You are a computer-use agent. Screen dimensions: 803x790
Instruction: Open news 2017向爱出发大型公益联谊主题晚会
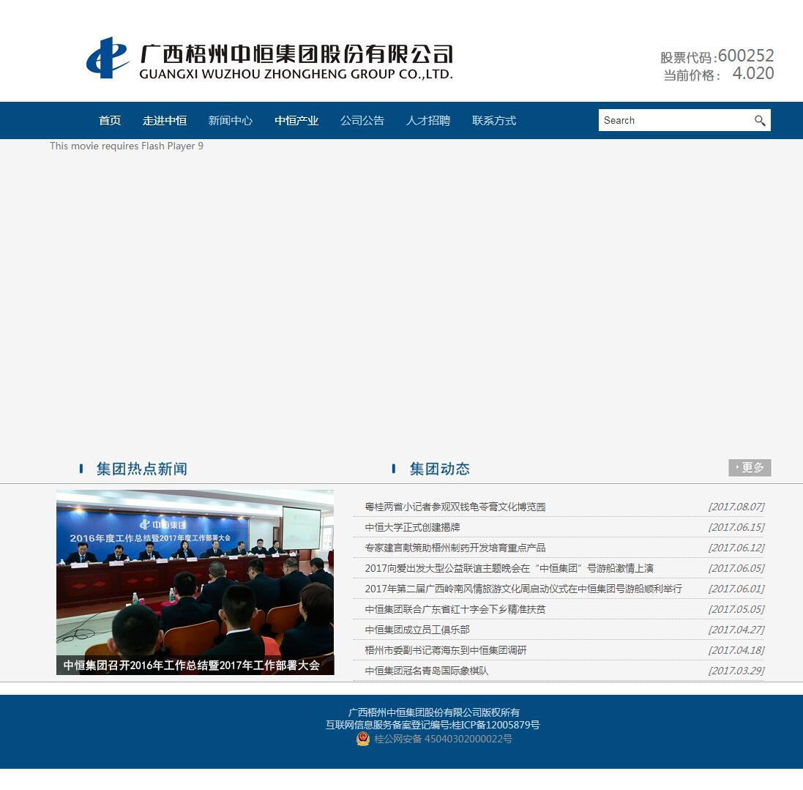point(509,568)
